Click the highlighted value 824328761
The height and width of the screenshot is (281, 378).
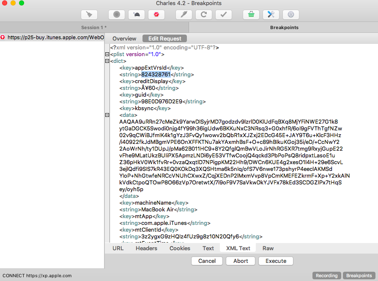156,75
